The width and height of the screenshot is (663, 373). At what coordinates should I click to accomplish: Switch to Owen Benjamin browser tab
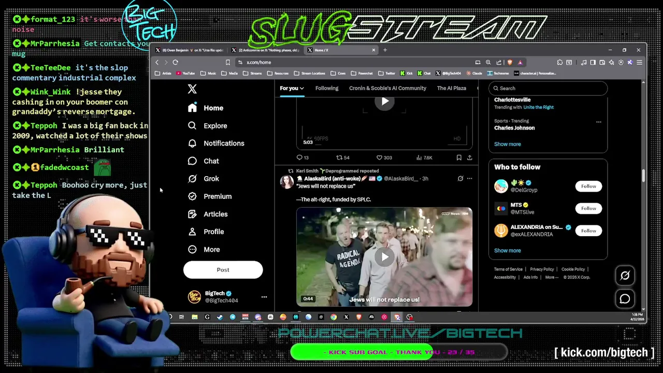coord(190,50)
